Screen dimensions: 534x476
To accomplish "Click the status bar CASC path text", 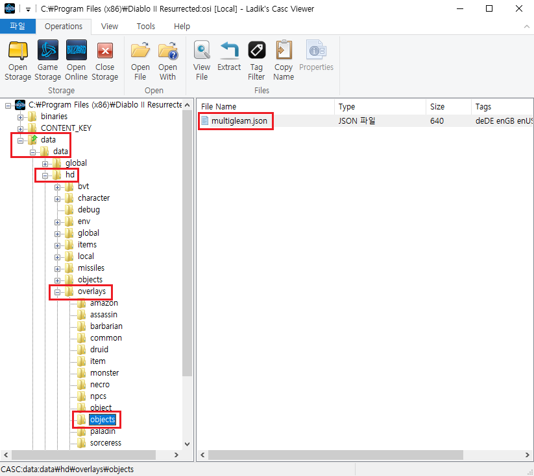I will click(x=67, y=469).
